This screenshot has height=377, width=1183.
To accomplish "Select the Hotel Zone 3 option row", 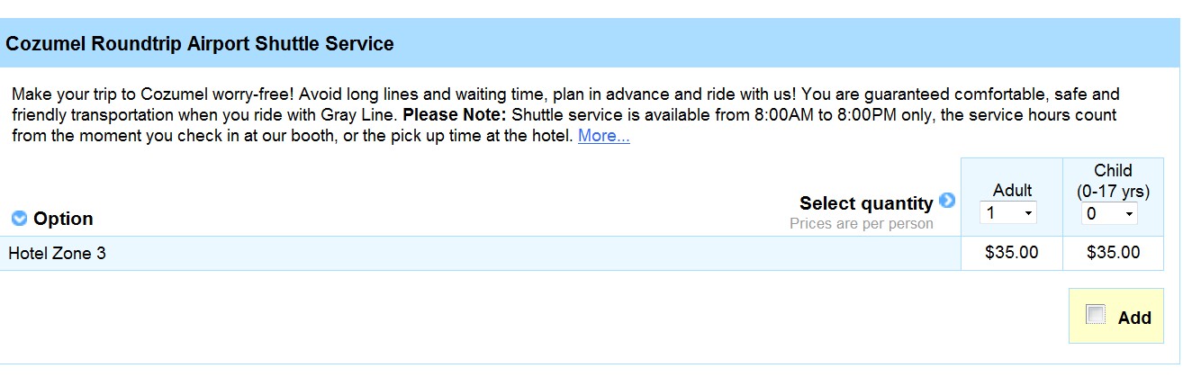I will (x=481, y=253).
